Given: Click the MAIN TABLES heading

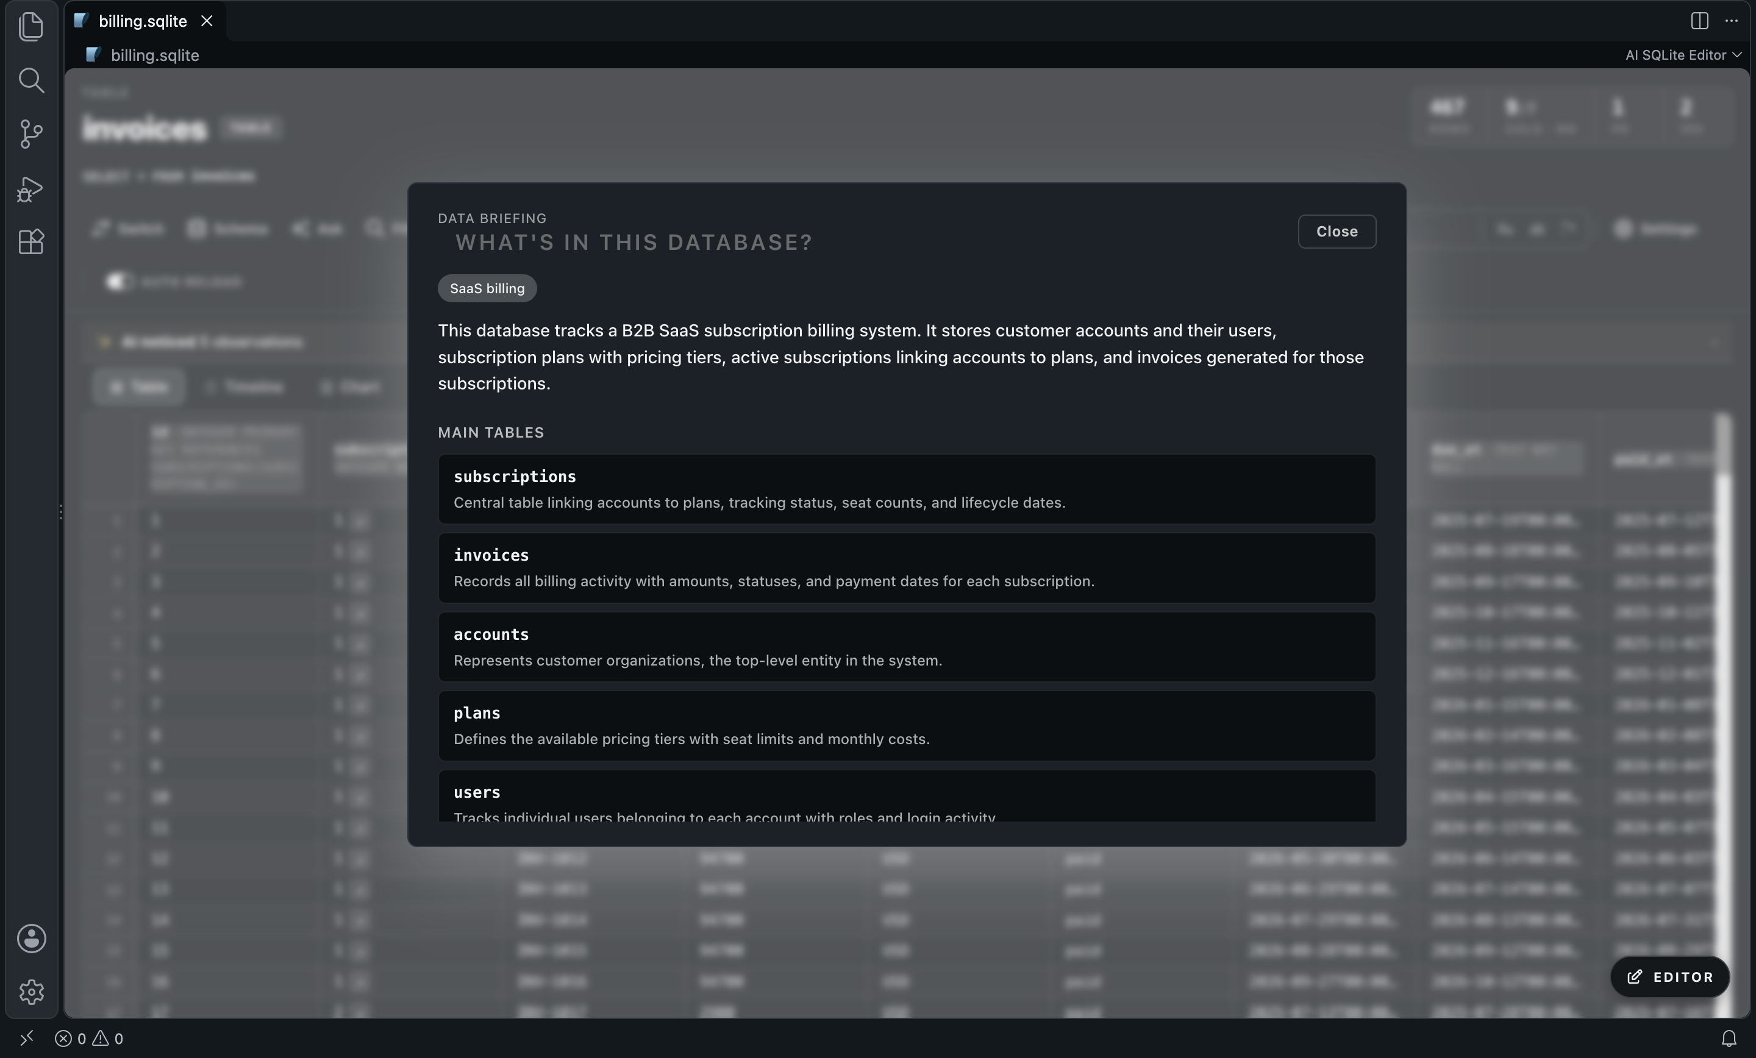Looking at the screenshot, I should tap(490, 433).
